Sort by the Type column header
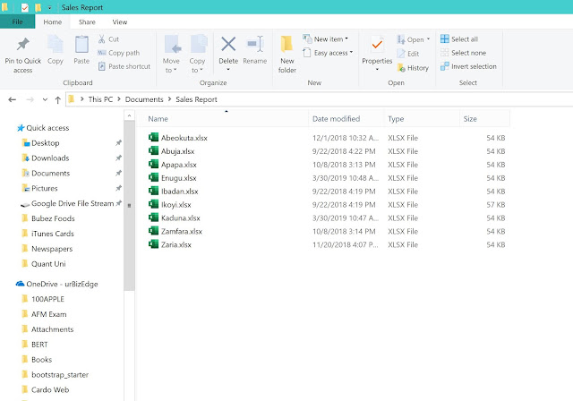 pyautogui.click(x=396, y=119)
